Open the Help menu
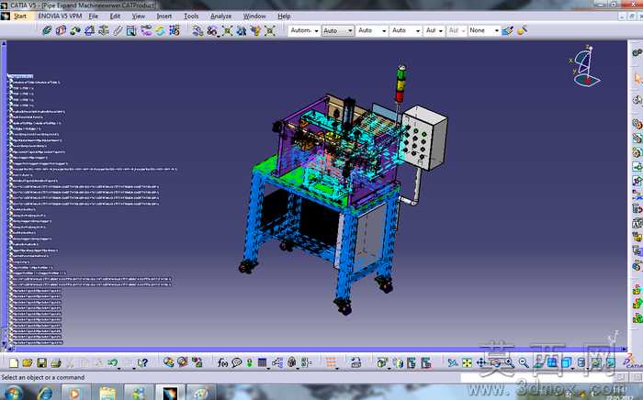 coord(284,17)
